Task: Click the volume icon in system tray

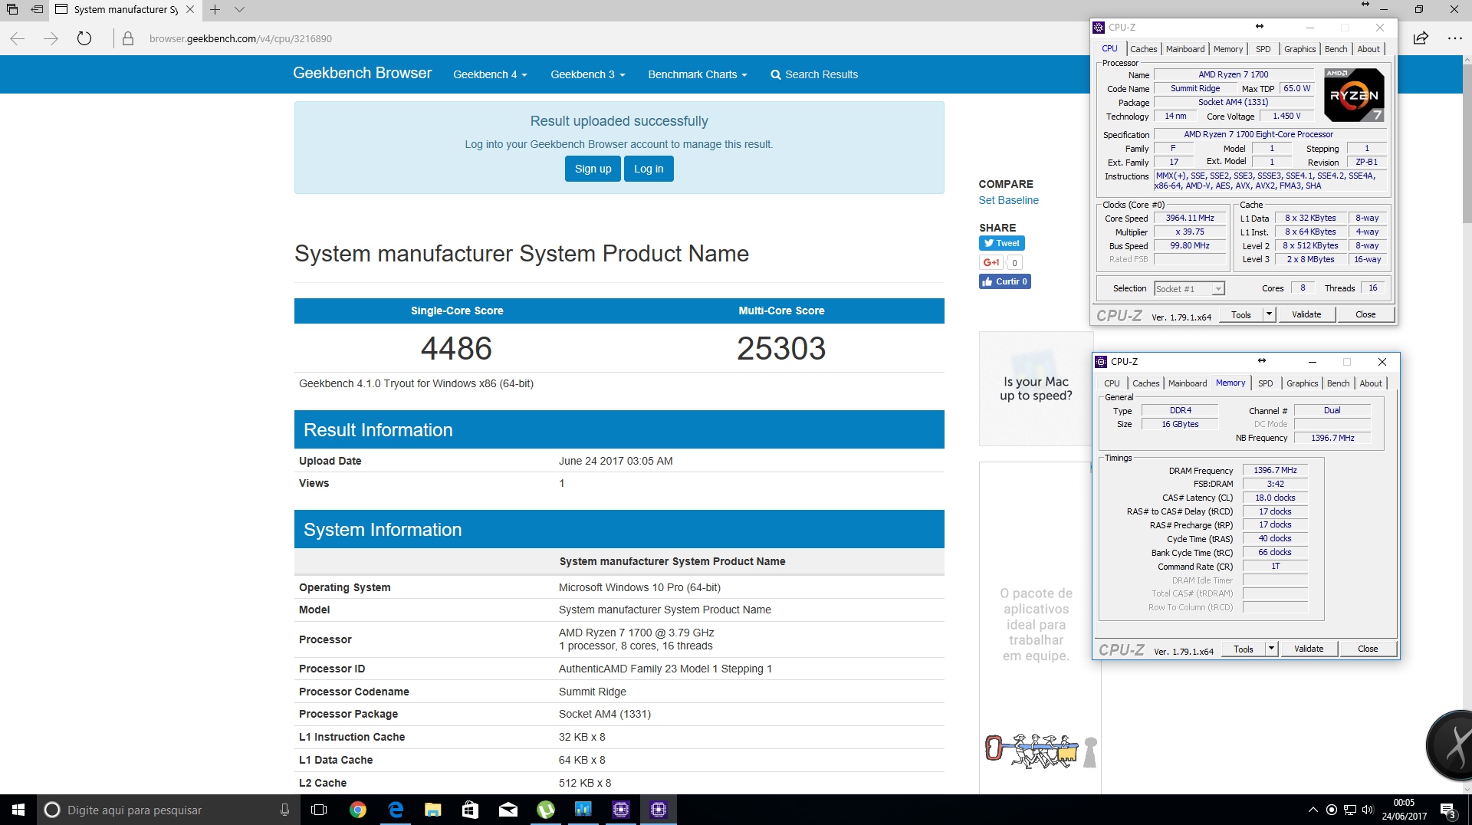Action: 1368,810
